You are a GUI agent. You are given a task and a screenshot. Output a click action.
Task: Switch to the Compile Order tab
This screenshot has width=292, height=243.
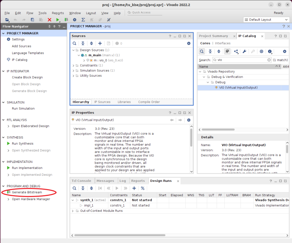click(x=149, y=102)
